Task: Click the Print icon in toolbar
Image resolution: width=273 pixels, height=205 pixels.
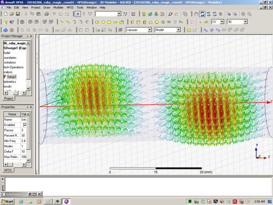Action: tap(47, 14)
